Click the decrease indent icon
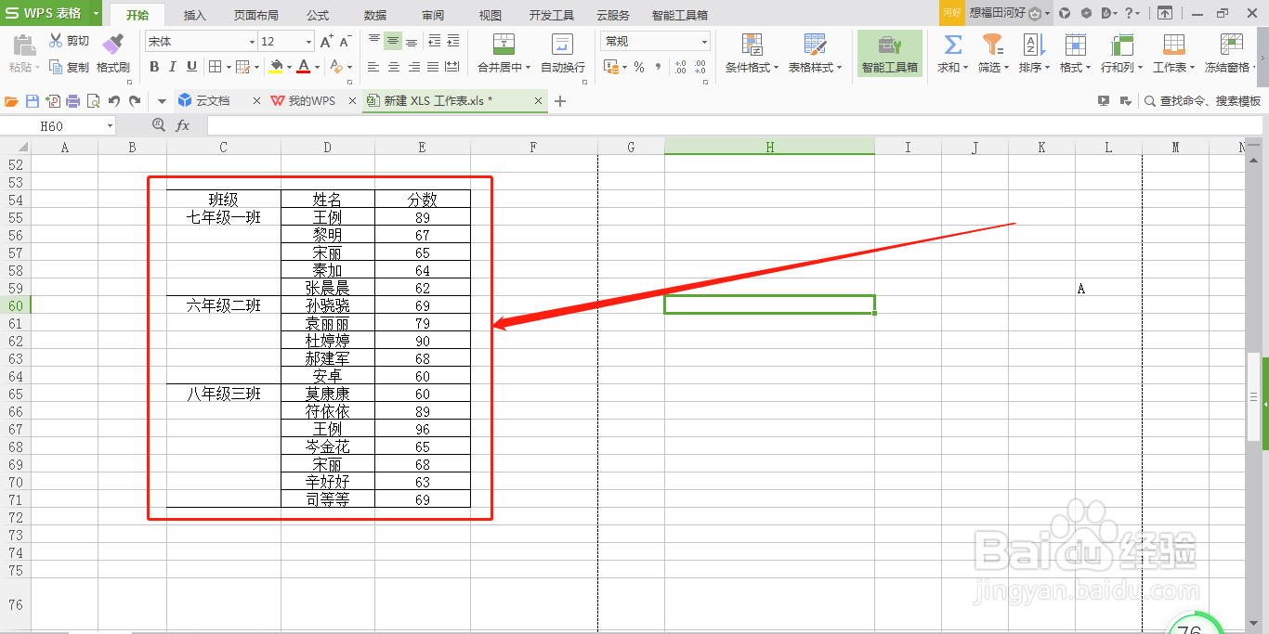1269x634 pixels. click(434, 42)
